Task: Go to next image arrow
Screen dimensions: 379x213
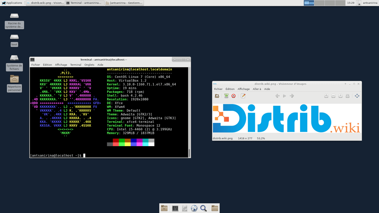Action: [292, 96]
